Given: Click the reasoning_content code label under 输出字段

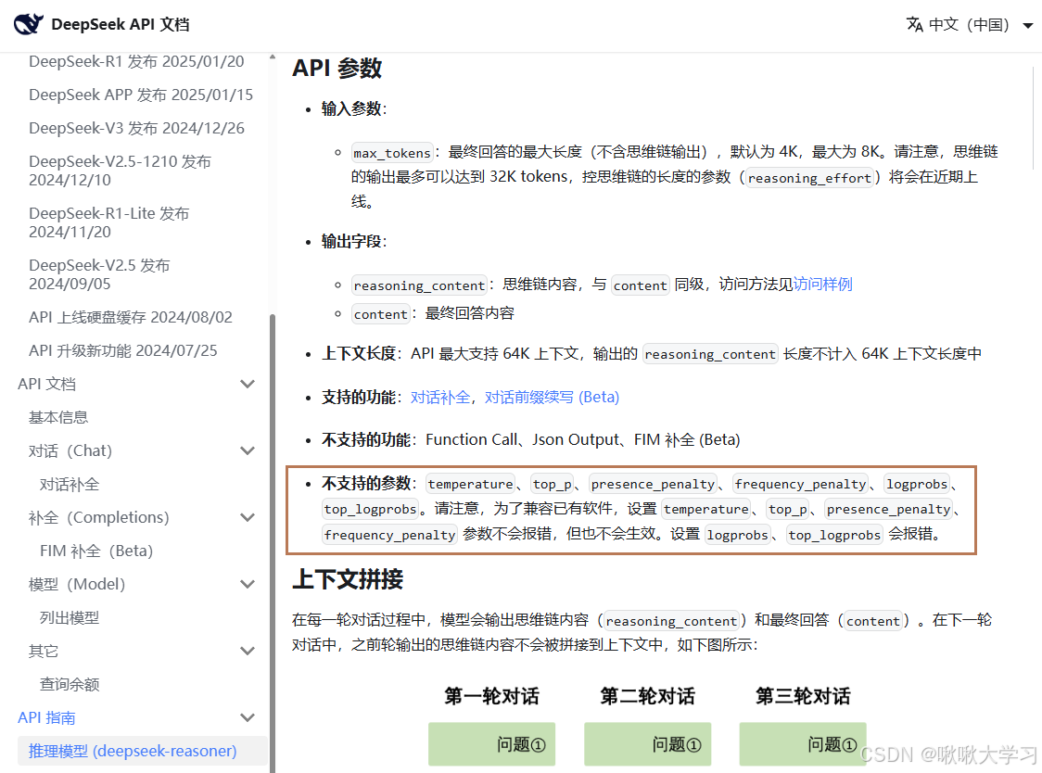Looking at the screenshot, I should pyautogui.click(x=419, y=285).
